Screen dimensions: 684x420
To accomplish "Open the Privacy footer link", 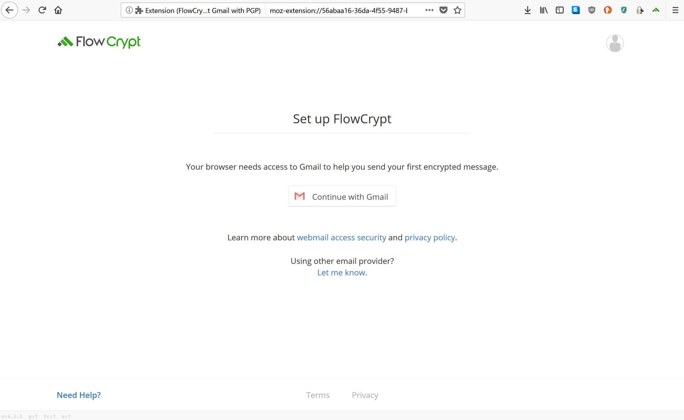I will click(x=365, y=395).
